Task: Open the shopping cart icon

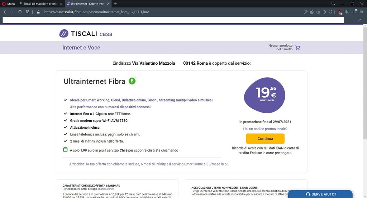Action: (297, 48)
